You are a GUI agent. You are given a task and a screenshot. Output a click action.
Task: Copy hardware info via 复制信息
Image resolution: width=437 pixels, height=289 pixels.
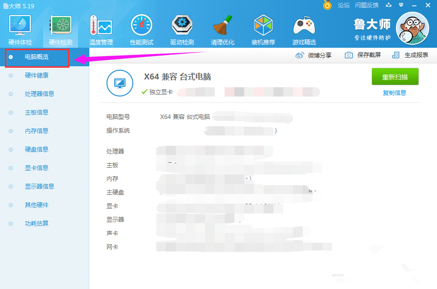pos(395,92)
